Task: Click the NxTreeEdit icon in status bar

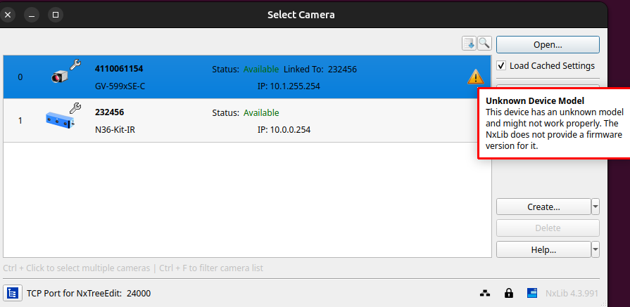Action: point(12,293)
